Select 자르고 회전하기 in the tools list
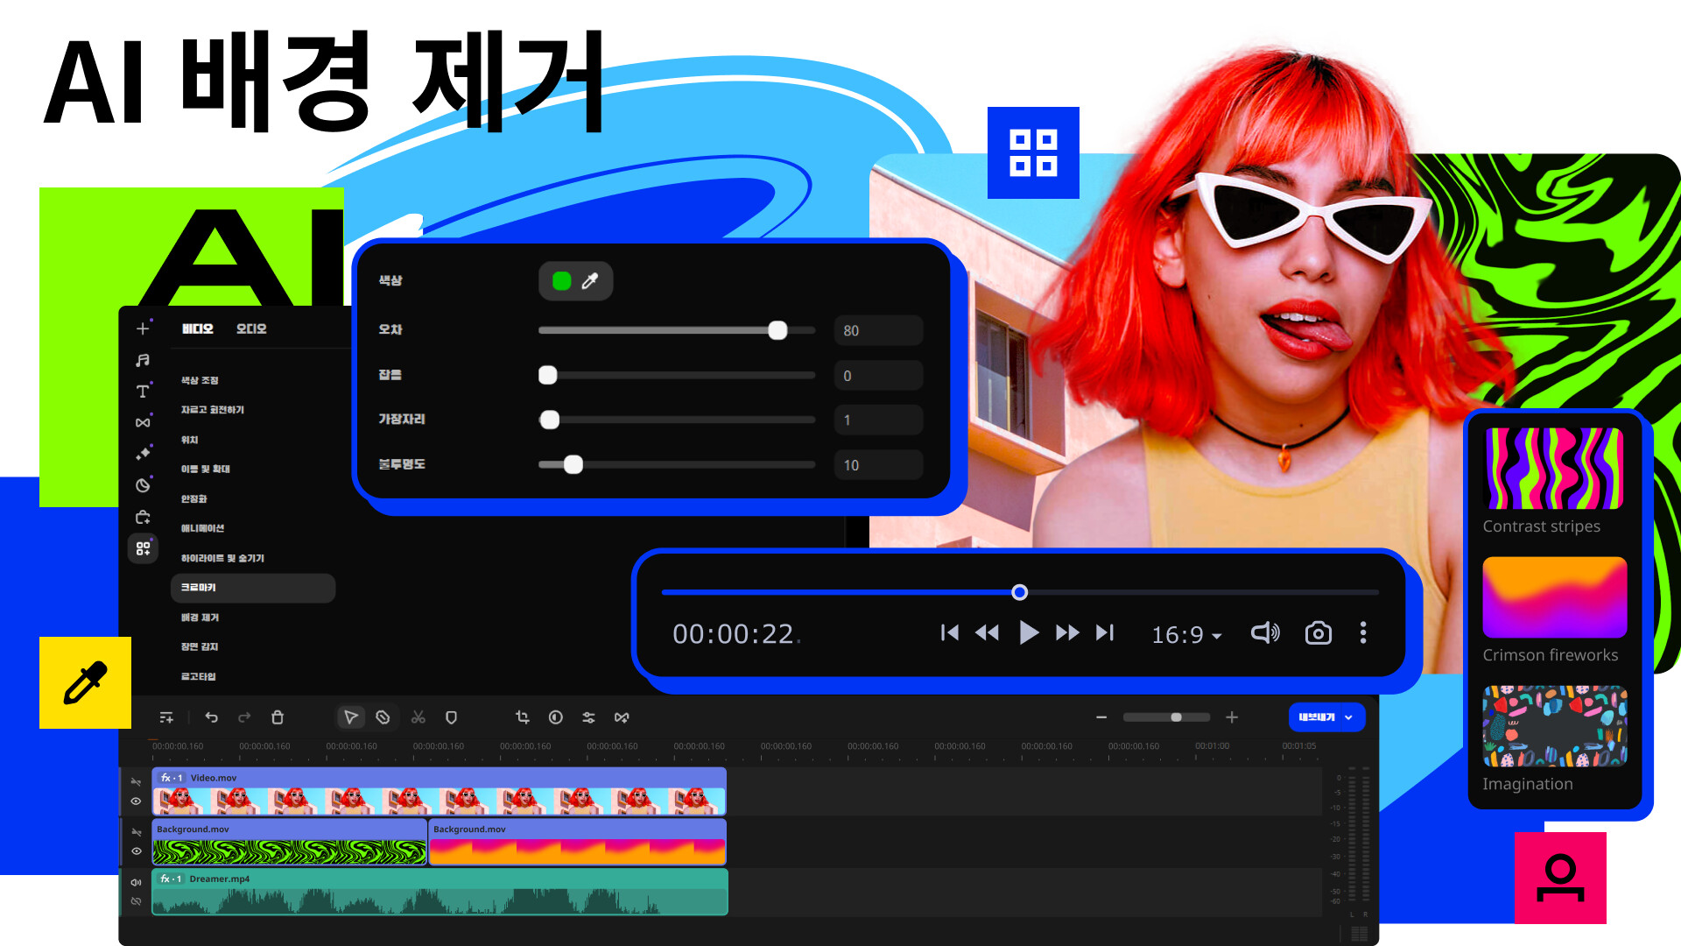This screenshot has height=946, width=1681. point(213,410)
